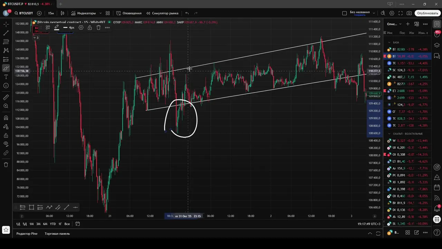Select the brush drawing tool
The width and height of the screenshot is (442, 249).
pyautogui.click(x=6, y=68)
